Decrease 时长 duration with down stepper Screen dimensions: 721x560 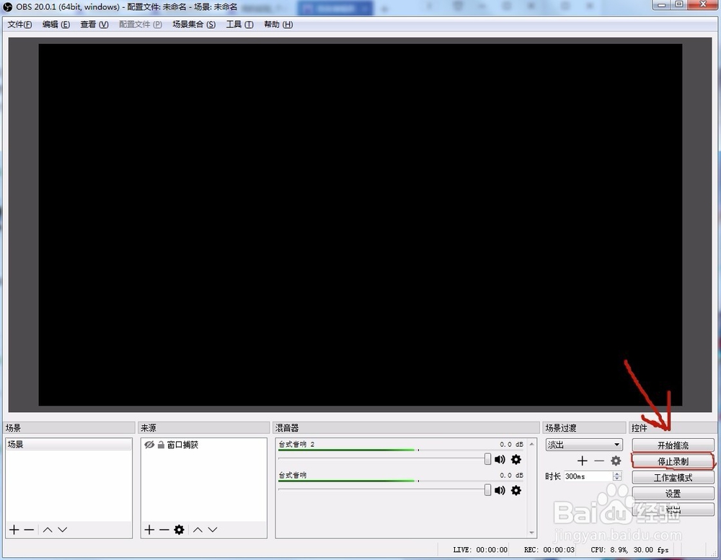coord(617,479)
